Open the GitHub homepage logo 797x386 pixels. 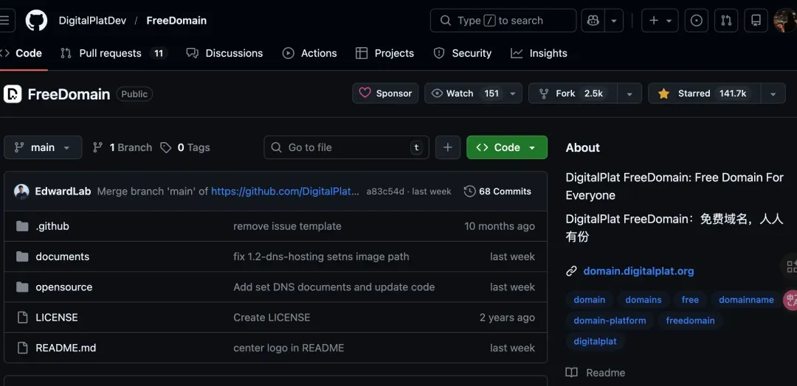click(x=36, y=21)
